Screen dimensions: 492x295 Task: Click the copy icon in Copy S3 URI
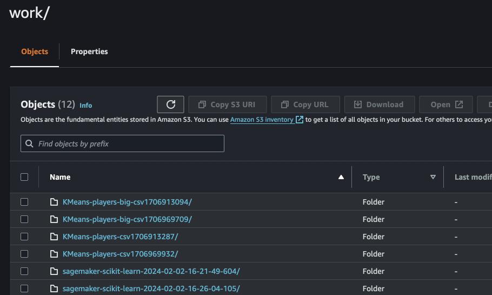pos(202,104)
